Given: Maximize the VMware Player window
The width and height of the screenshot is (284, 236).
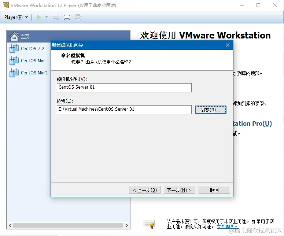Looking at the screenshot, I should coord(258,5).
